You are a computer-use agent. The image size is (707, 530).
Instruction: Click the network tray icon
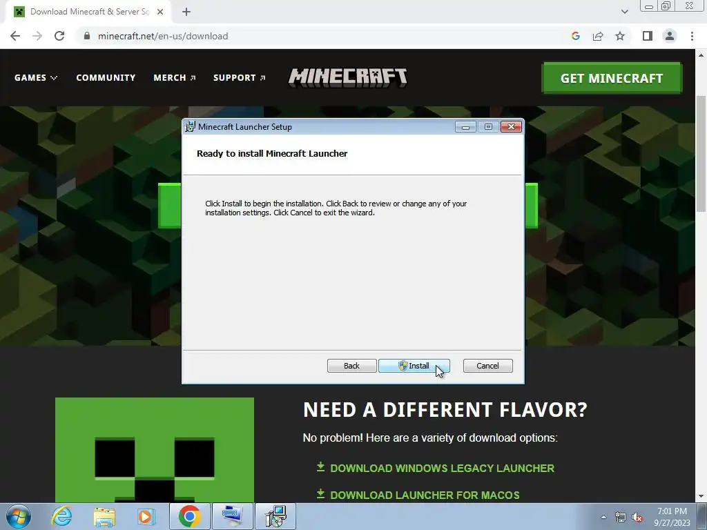pyautogui.click(x=621, y=518)
